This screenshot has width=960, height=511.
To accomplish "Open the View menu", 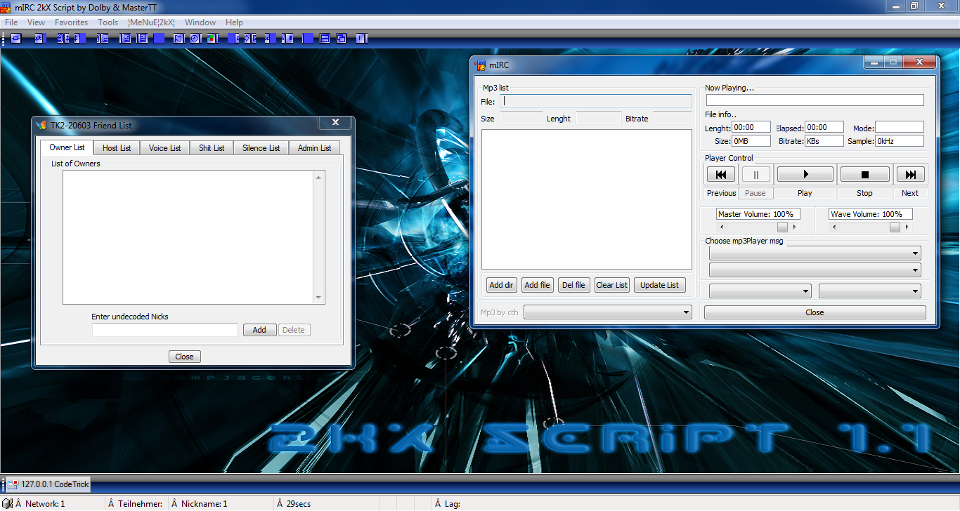I will point(36,22).
